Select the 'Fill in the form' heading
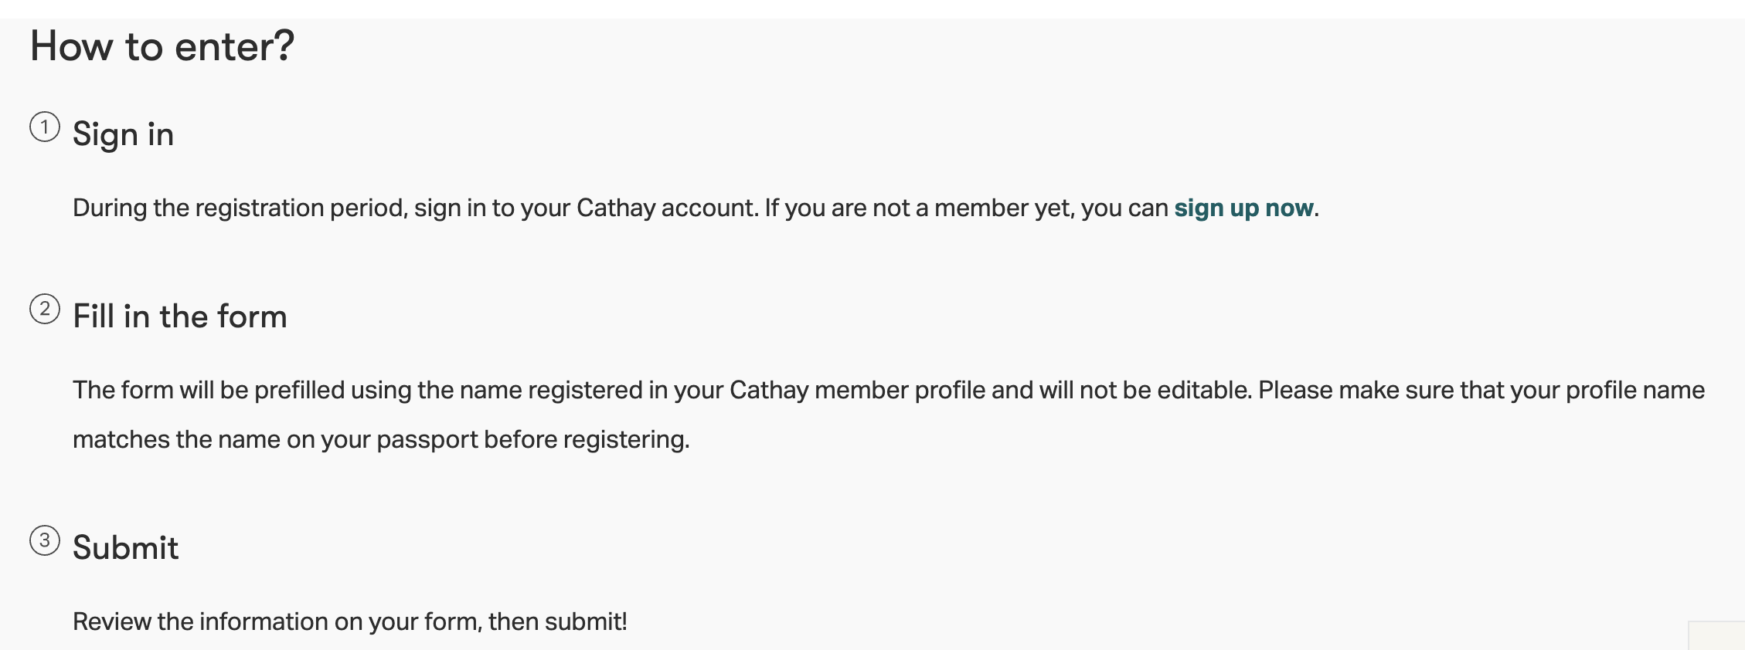The width and height of the screenshot is (1745, 650). click(x=179, y=317)
